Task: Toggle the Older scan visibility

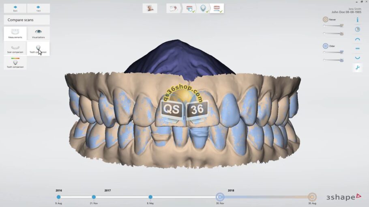Action: tap(325, 46)
